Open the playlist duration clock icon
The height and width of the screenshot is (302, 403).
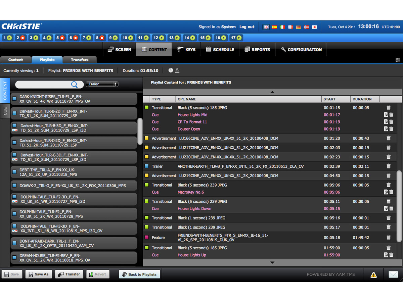click(171, 70)
